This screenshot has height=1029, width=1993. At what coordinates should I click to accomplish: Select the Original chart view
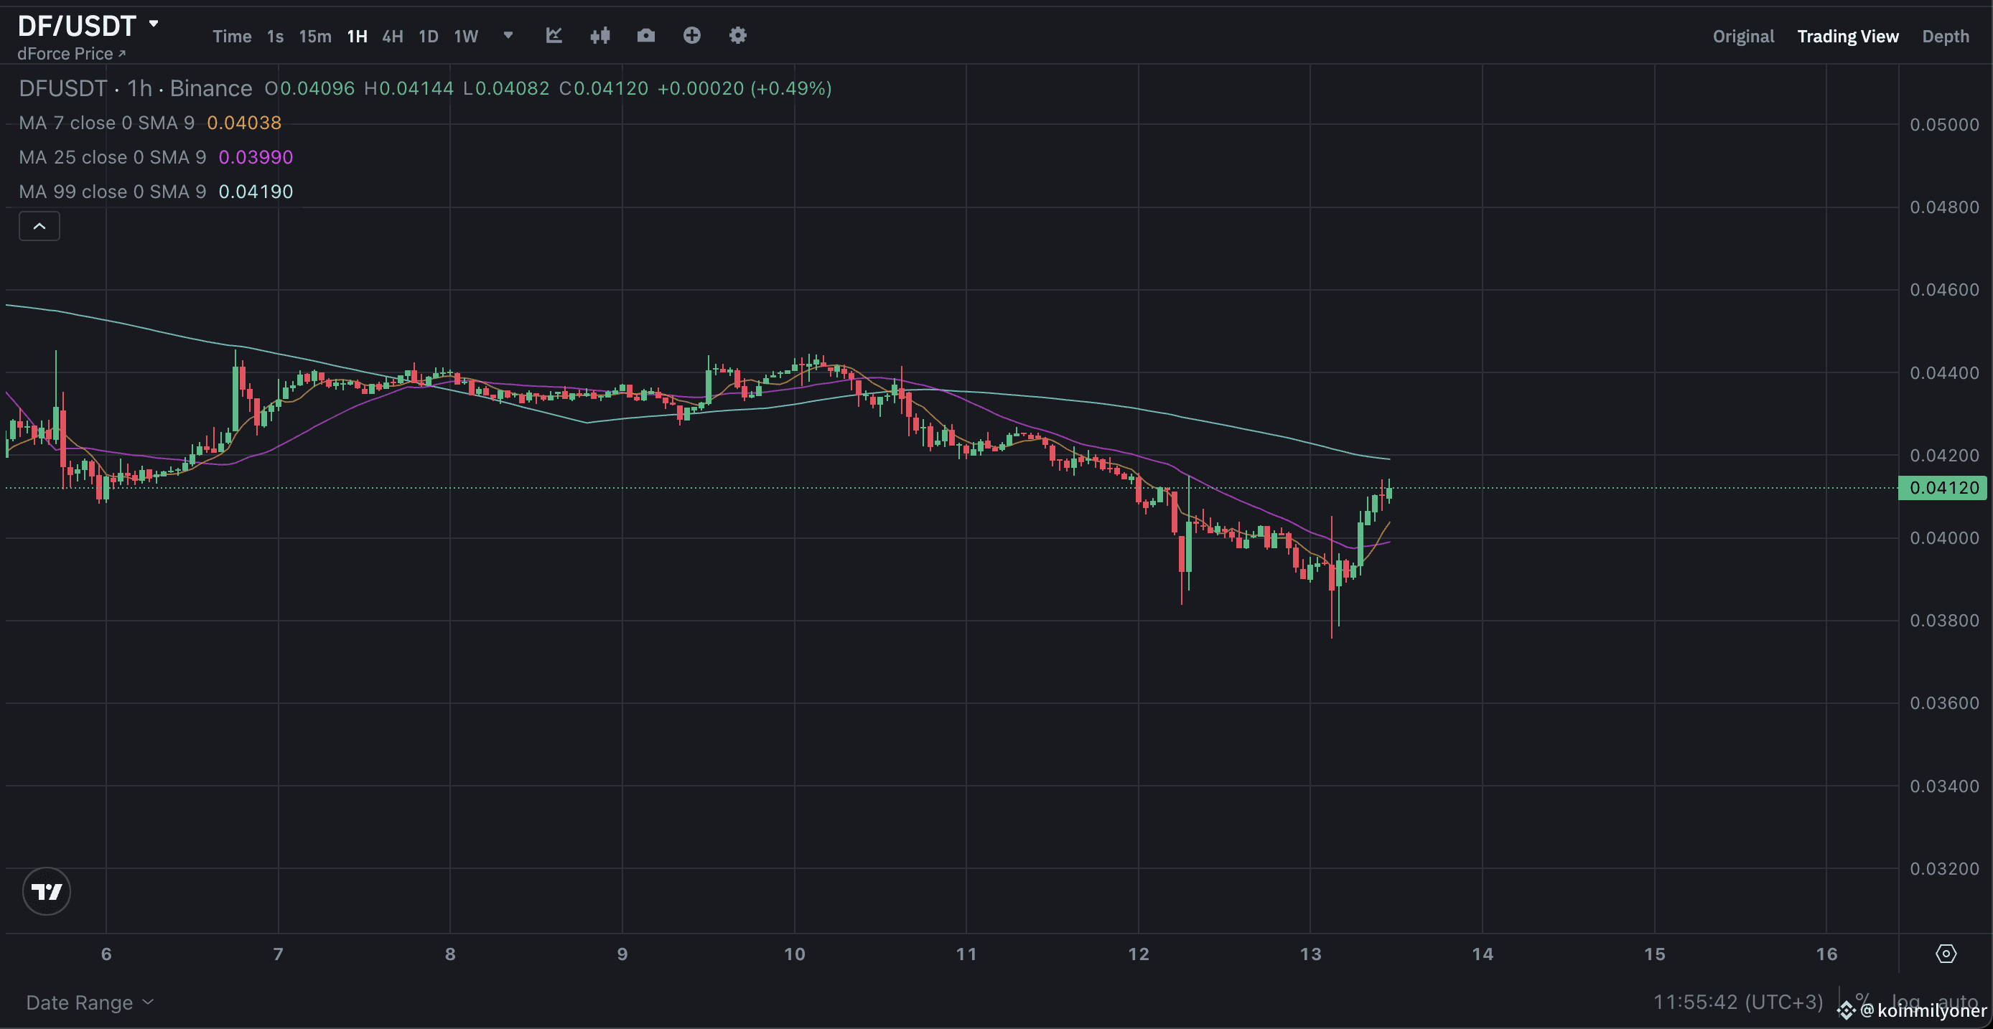click(x=1743, y=36)
